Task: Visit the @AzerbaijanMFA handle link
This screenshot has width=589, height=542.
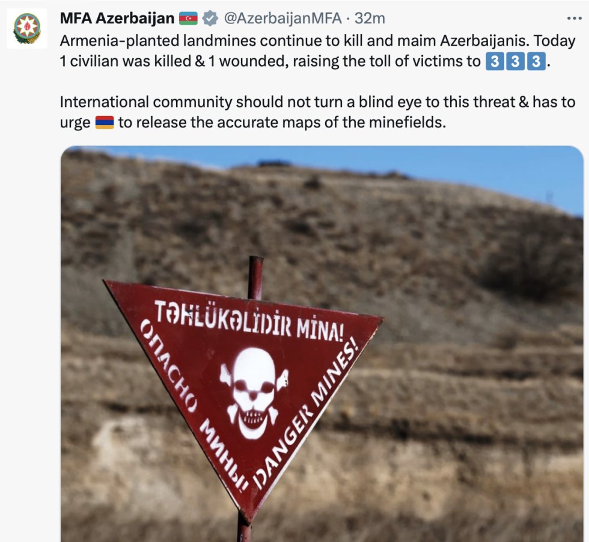Action: 282,18
